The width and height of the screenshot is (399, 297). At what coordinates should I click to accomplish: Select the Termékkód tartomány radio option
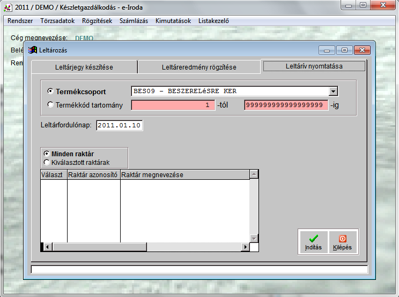pos(50,105)
